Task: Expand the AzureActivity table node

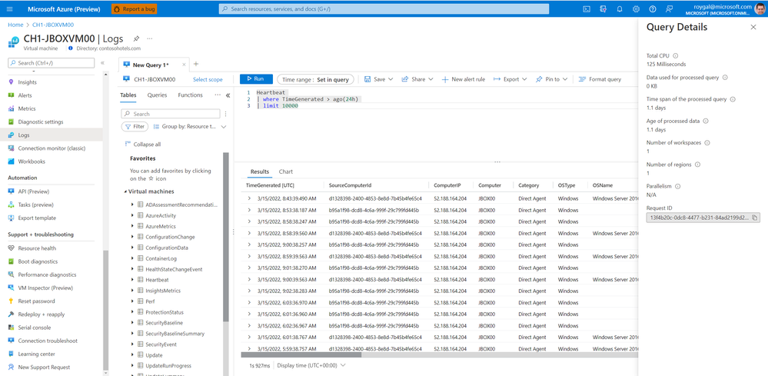Action: pyautogui.click(x=133, y=215)
